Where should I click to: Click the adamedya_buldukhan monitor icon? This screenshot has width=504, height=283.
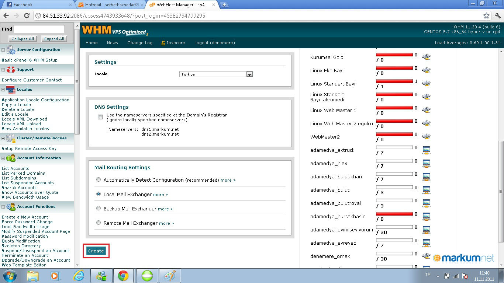[426, 177]
